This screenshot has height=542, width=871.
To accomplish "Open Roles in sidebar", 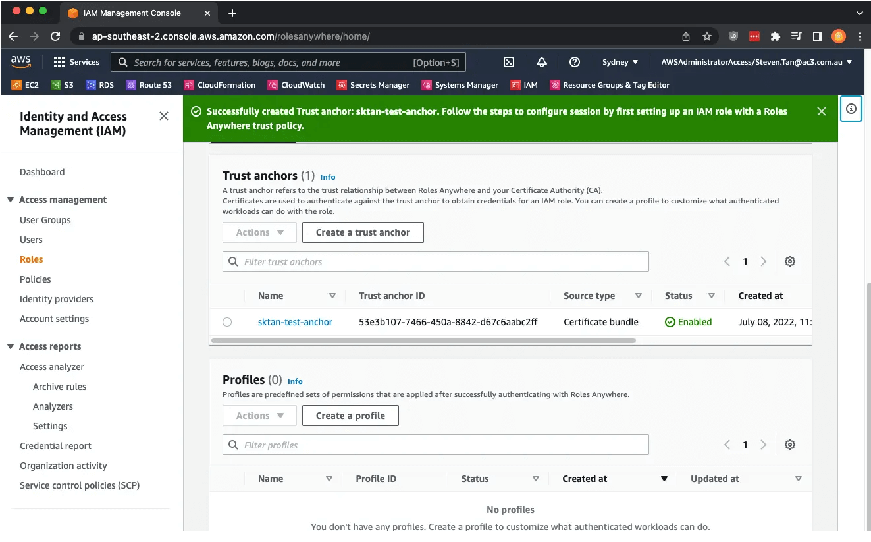I will point(32,259).
